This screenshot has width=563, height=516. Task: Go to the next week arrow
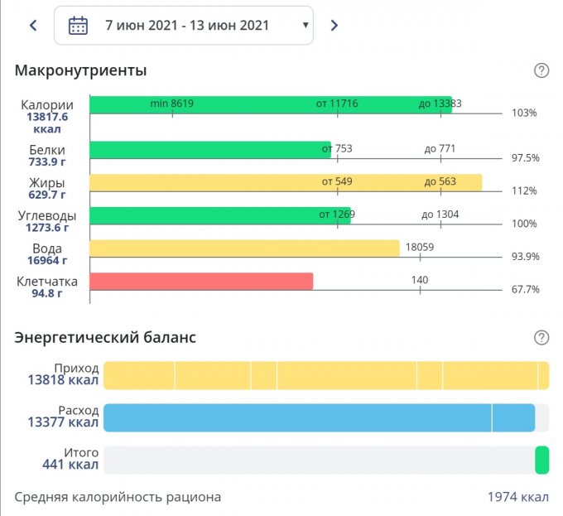click(x=334, y=26)
